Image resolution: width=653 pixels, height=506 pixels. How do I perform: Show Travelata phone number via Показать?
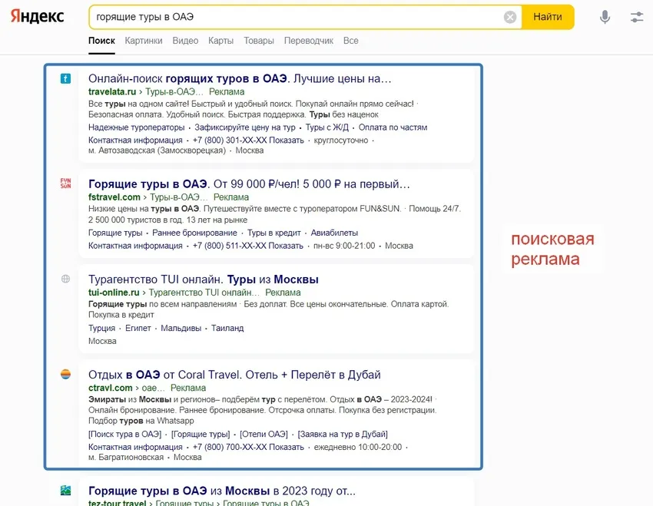[x=287, y=141]
